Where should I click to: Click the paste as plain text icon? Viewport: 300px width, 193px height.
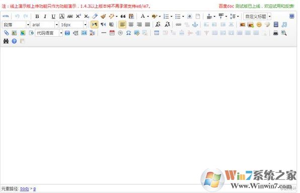[x=131, y=17]
